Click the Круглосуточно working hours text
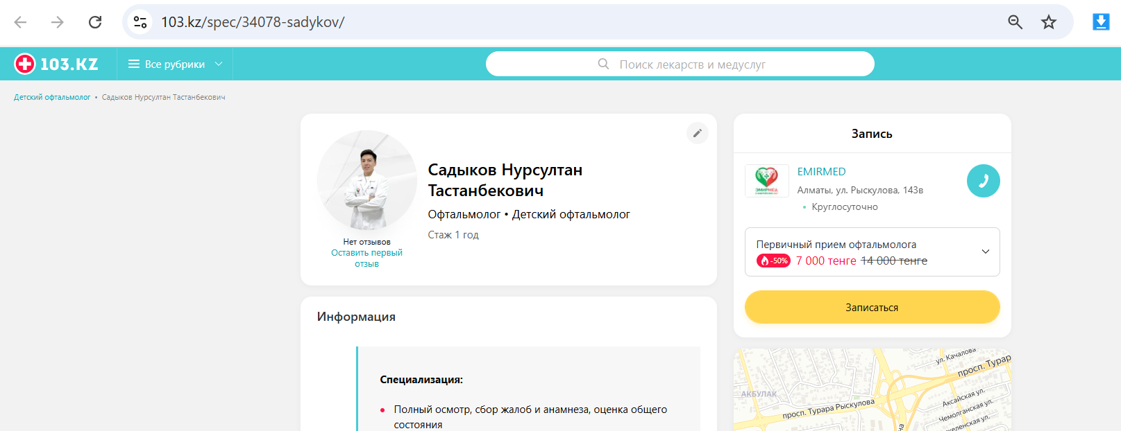The image size is (1121, 431). pyautogui.click(x=845, y=207)
